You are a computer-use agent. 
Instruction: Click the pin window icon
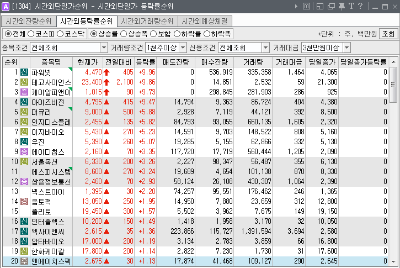[342, 6]
